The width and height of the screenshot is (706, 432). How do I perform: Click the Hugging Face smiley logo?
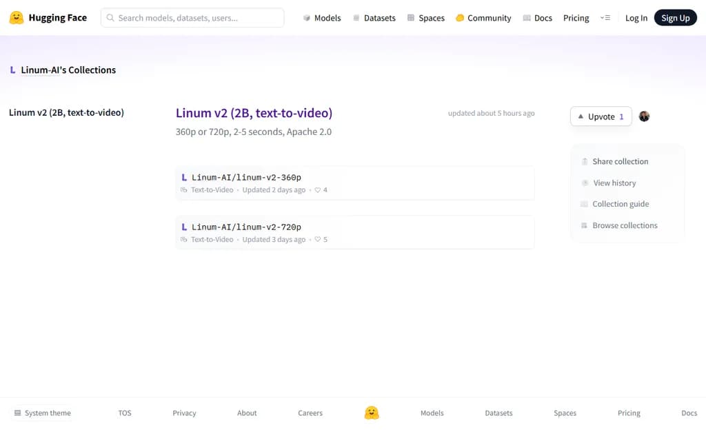(16, 17)
